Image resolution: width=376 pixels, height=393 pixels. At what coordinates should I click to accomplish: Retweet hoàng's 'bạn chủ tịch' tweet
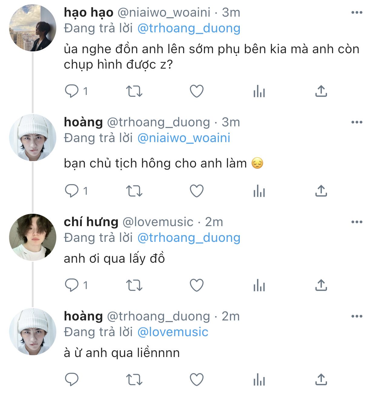click(134, 191)
